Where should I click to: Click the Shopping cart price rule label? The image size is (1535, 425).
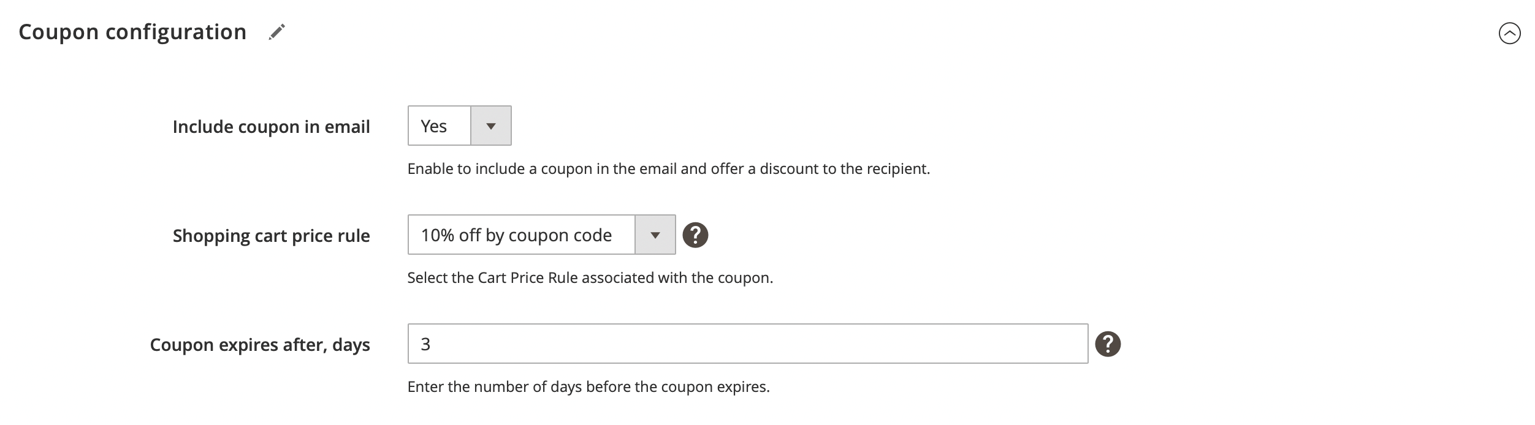[x=272, y=235]
